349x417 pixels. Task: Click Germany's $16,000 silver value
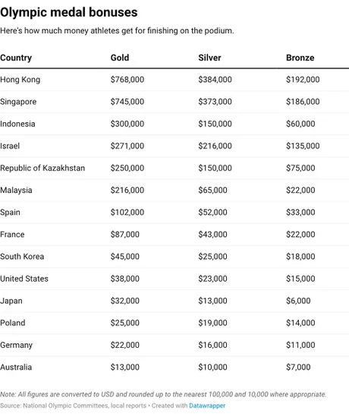click(x=212, y=345)
